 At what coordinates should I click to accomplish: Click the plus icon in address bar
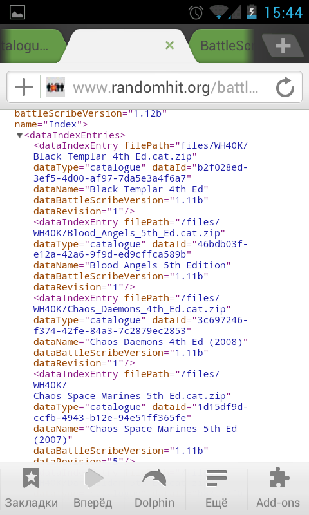[x=24, y=88]
